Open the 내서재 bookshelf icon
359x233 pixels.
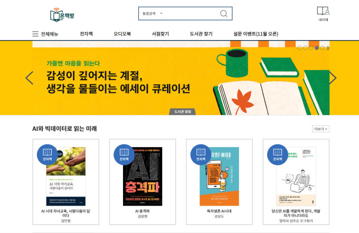click(x=323, y=14)
